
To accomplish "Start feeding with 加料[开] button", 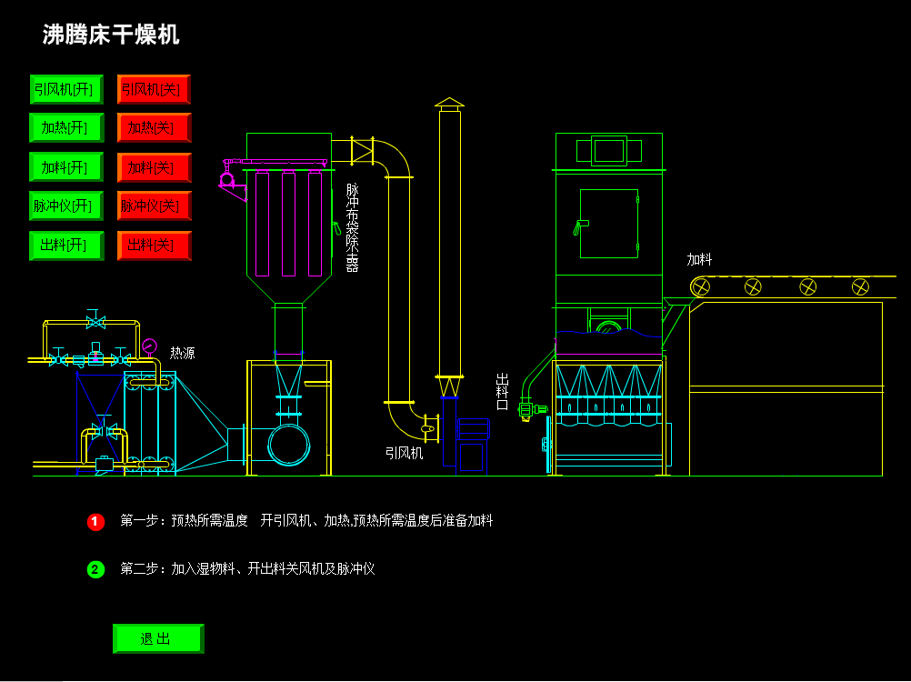I will point(66,167).
